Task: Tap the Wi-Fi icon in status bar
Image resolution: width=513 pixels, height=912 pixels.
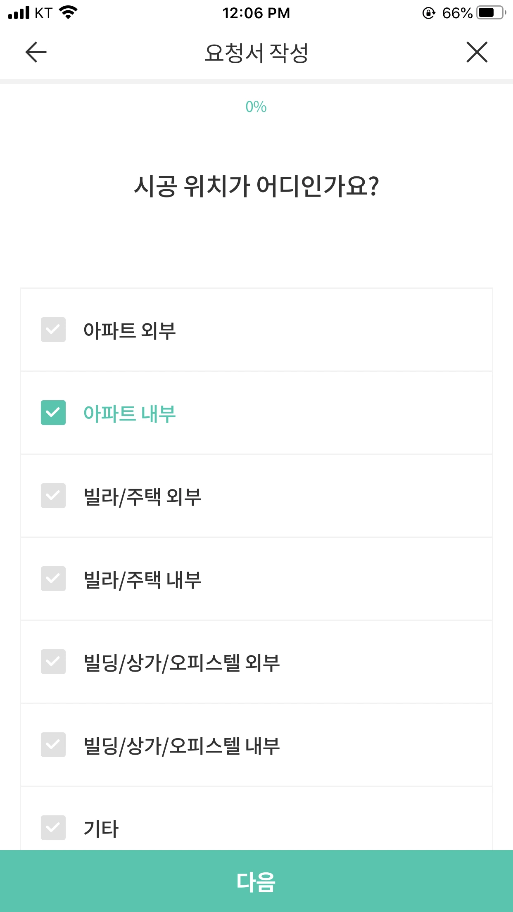Action: [x=68, y=12]
